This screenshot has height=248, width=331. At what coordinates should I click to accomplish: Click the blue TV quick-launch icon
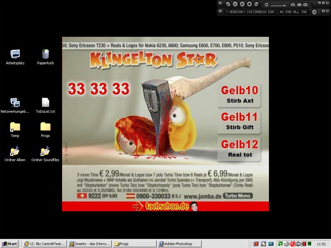click(271, 244)
